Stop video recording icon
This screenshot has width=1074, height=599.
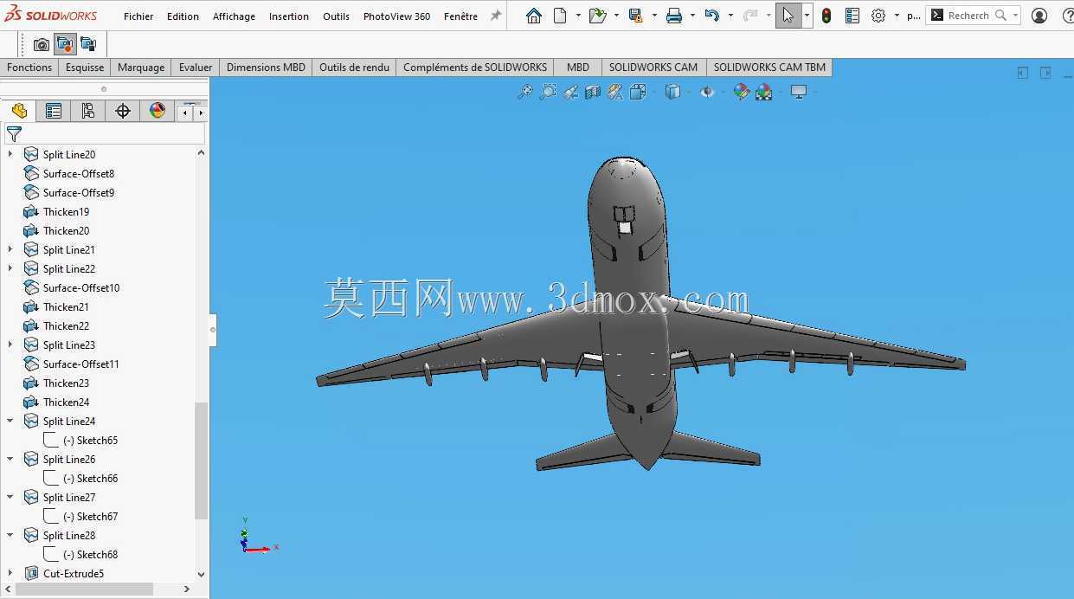(88, 44)
